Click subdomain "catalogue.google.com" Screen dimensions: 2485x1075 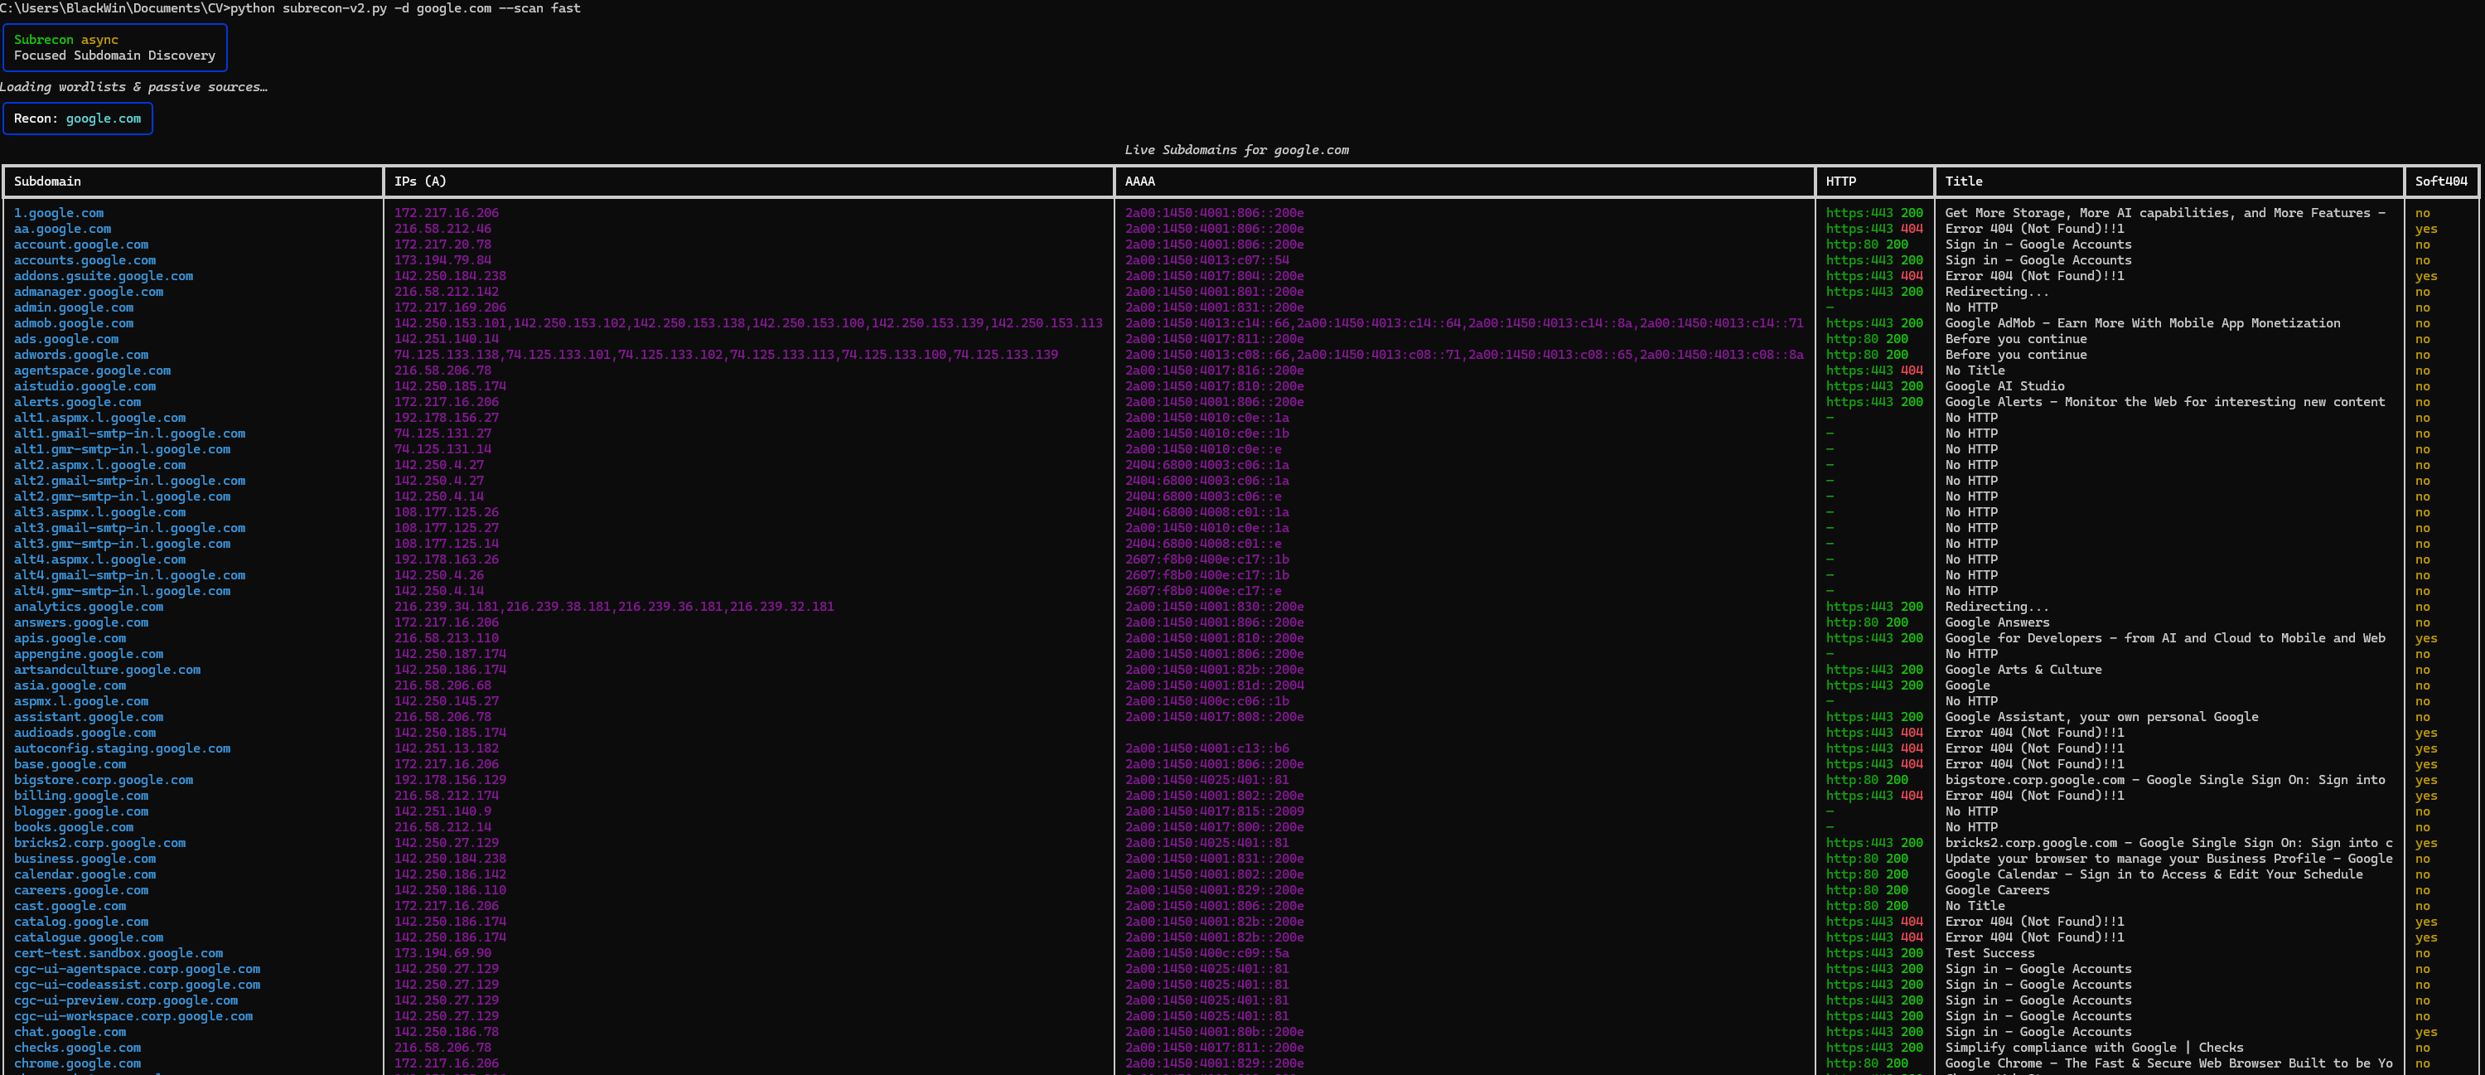[x=89, y=938]
